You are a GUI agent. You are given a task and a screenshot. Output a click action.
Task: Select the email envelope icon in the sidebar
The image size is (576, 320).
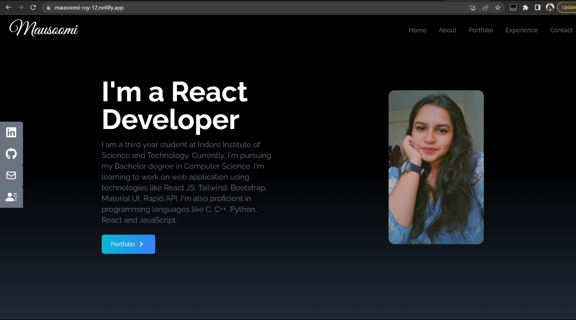(11, 175)
